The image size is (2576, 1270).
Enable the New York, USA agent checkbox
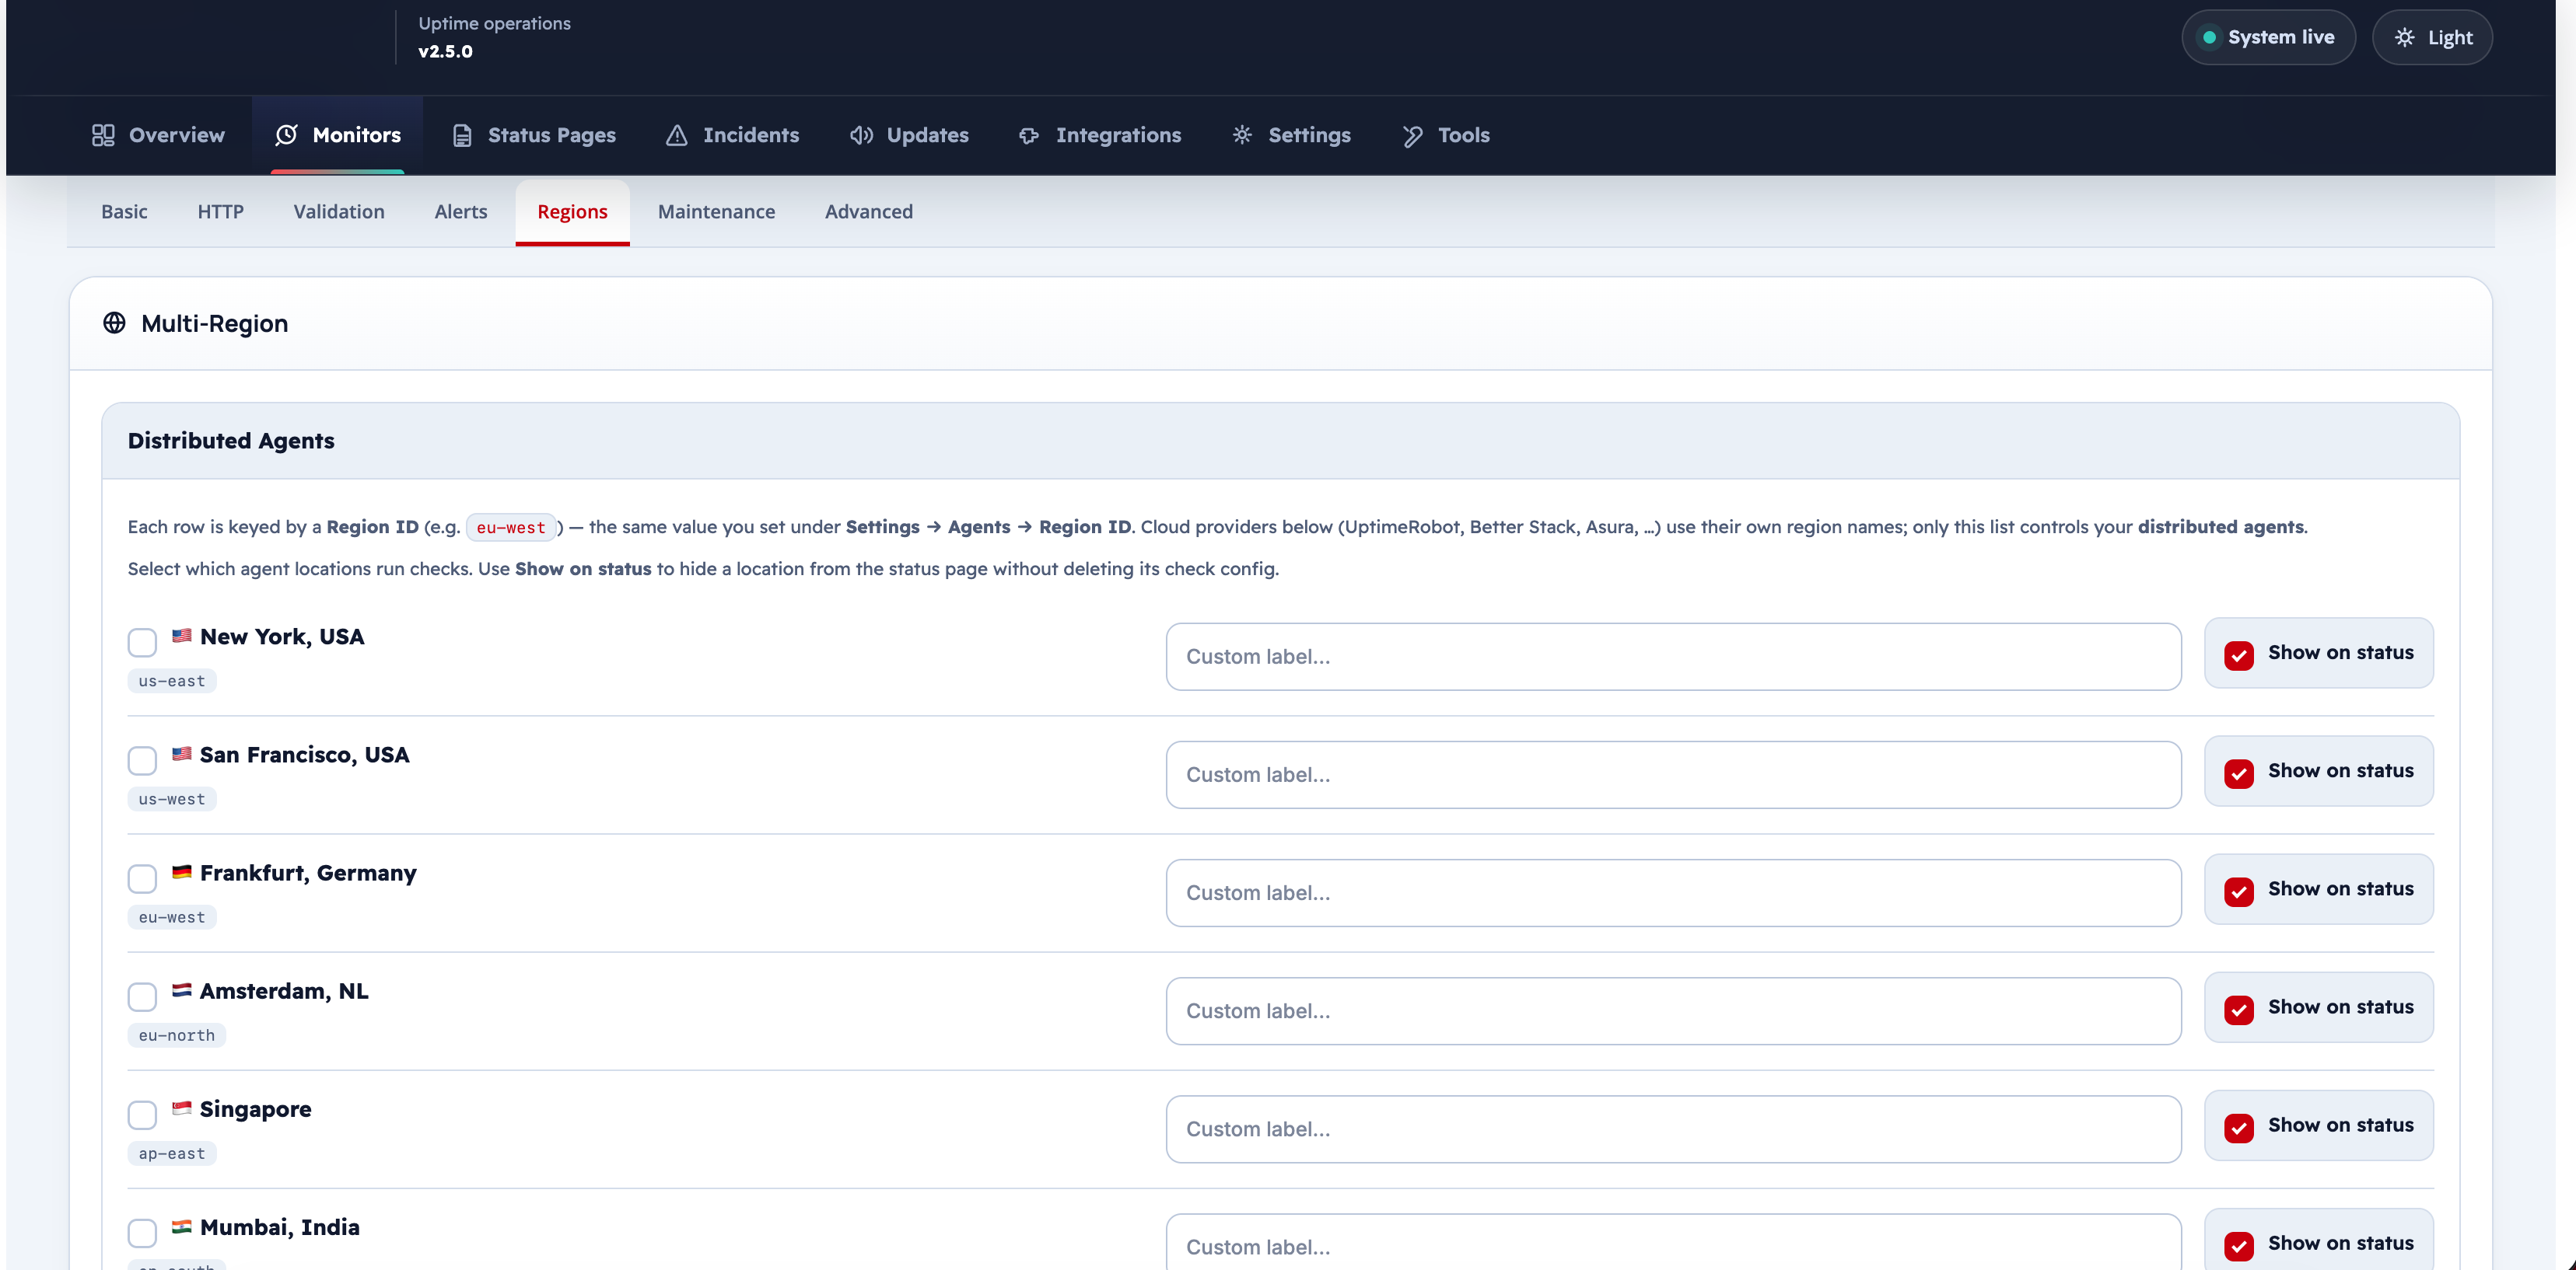(142, 643)
